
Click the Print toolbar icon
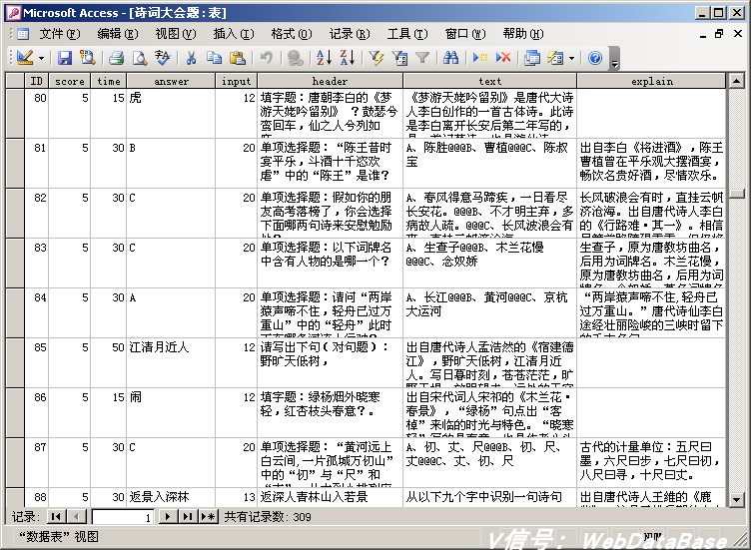(116, 58)
